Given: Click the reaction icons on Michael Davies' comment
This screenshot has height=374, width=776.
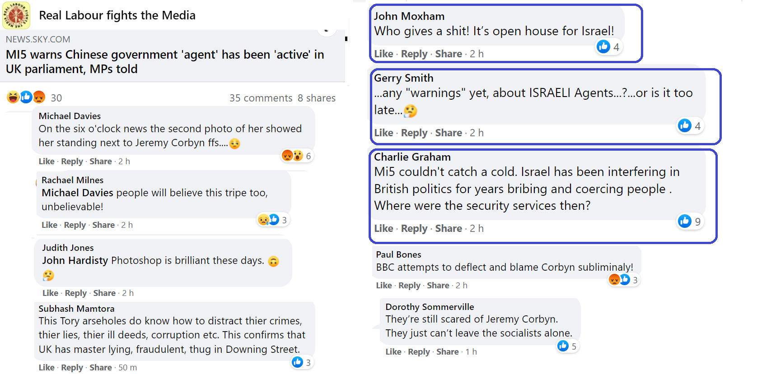Looking at the screenshot, I should coord(292,156).
